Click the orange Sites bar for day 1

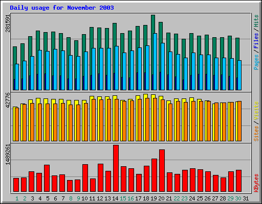coord(17,124)
